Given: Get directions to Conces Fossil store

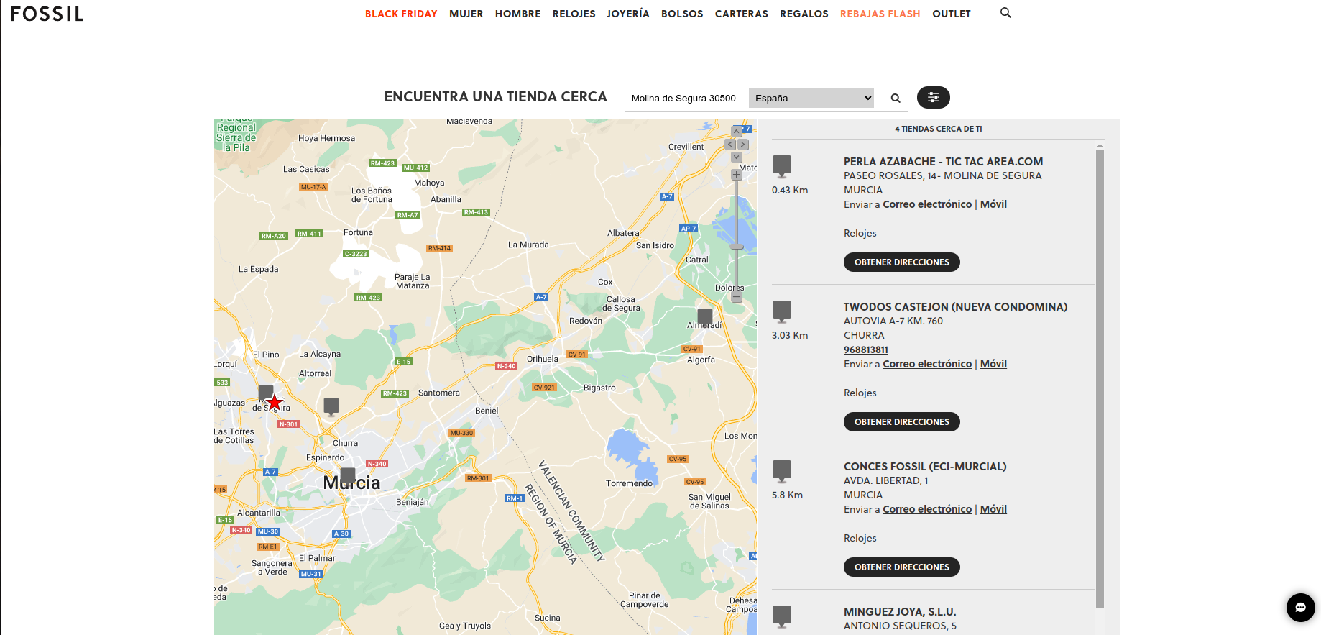Looking at the screenshot, I should (x=902, y=567).
